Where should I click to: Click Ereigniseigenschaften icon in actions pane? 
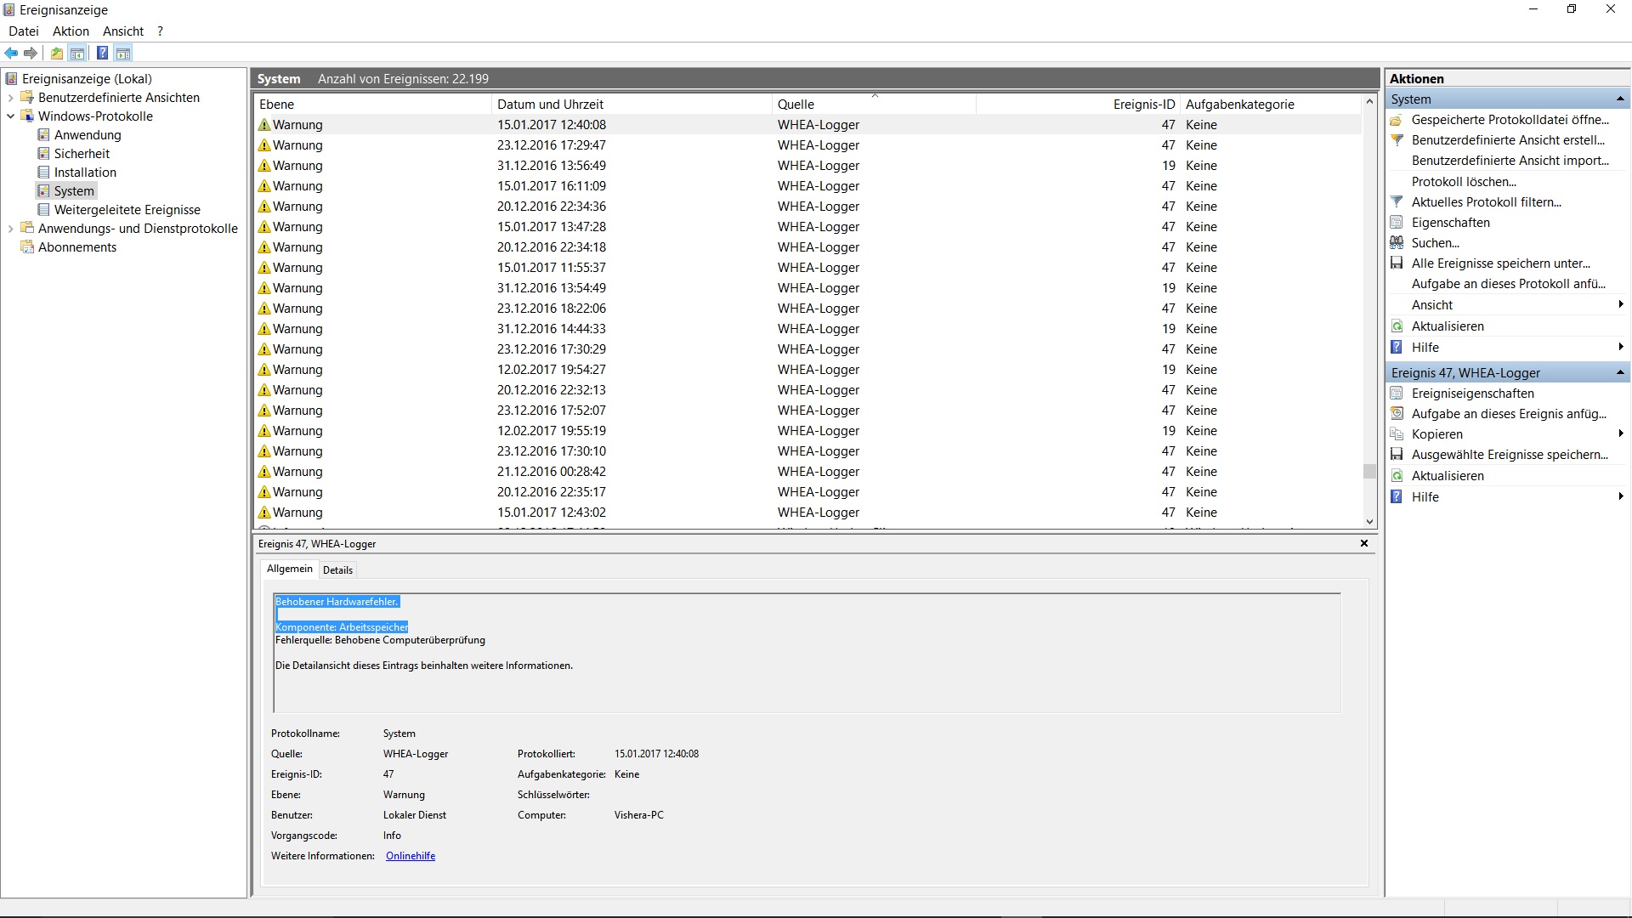point(1397,394)
